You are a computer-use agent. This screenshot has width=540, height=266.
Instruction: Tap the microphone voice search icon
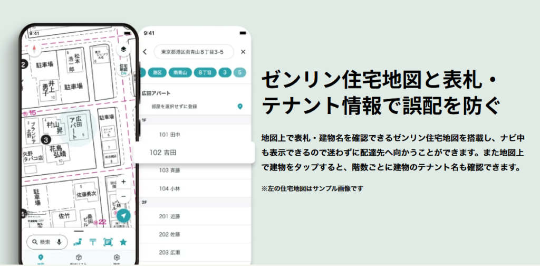point(59,242)
